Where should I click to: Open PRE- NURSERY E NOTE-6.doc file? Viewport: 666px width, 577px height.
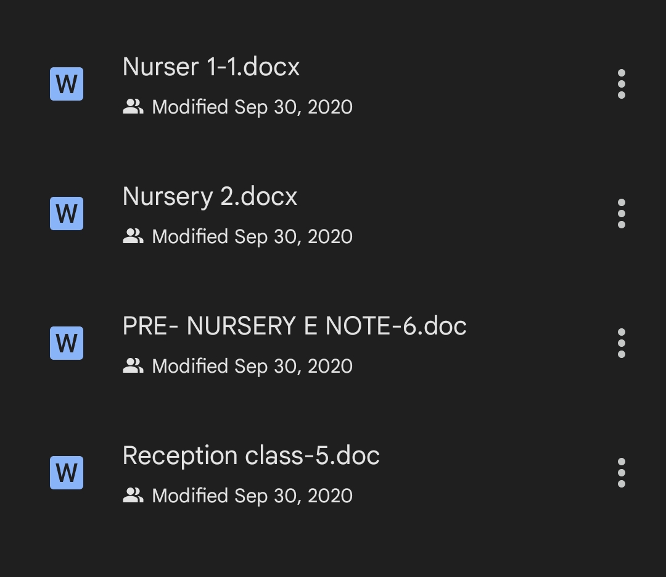(294, 326)
